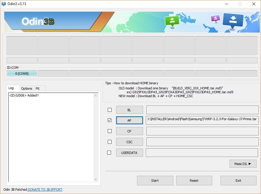Click the Exit button
The height and width of the screenshot is (194, 261).
[239, 181]
